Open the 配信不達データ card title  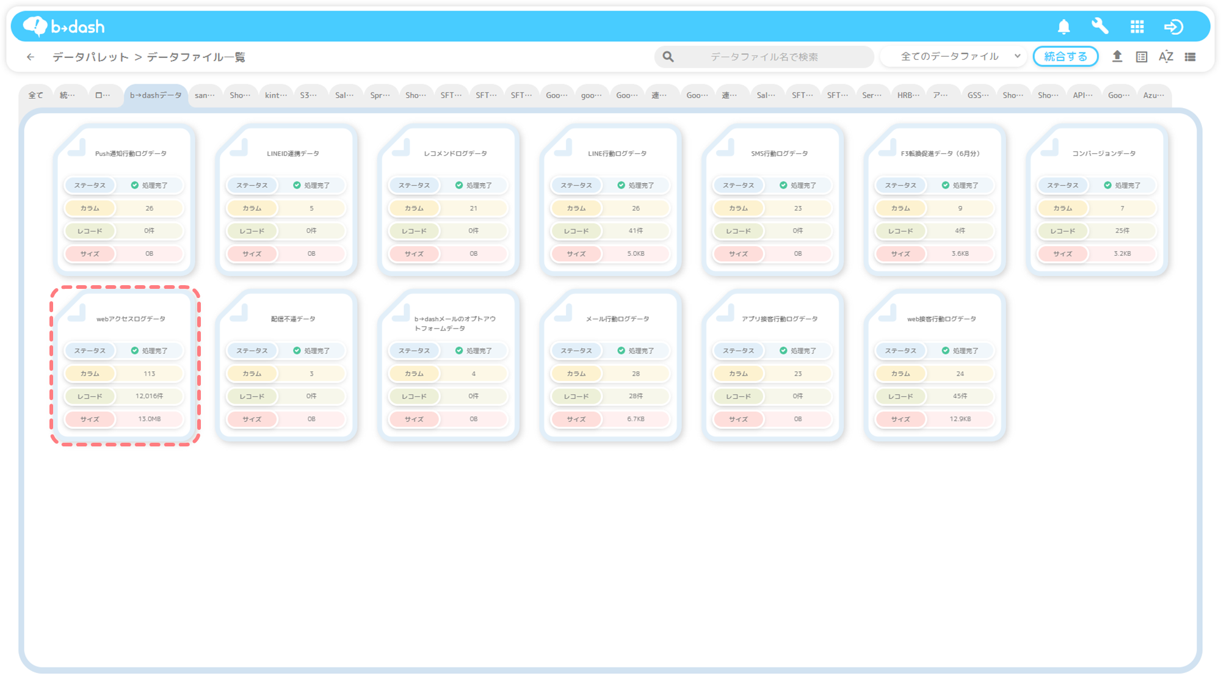pos(293,319)
